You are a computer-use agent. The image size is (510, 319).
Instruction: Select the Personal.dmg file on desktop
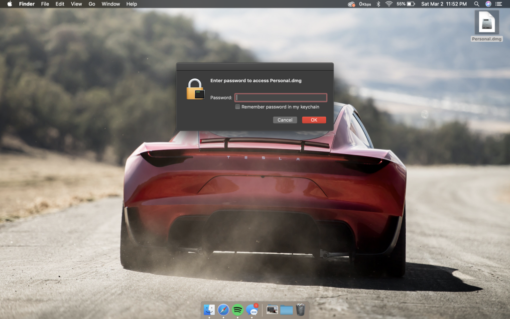[x=487, y=26]
